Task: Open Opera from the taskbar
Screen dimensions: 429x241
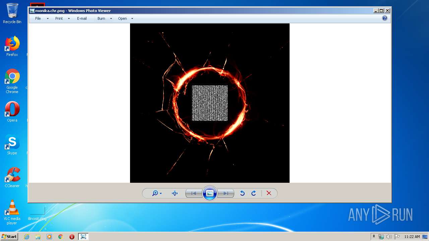Action: [72, 237]
